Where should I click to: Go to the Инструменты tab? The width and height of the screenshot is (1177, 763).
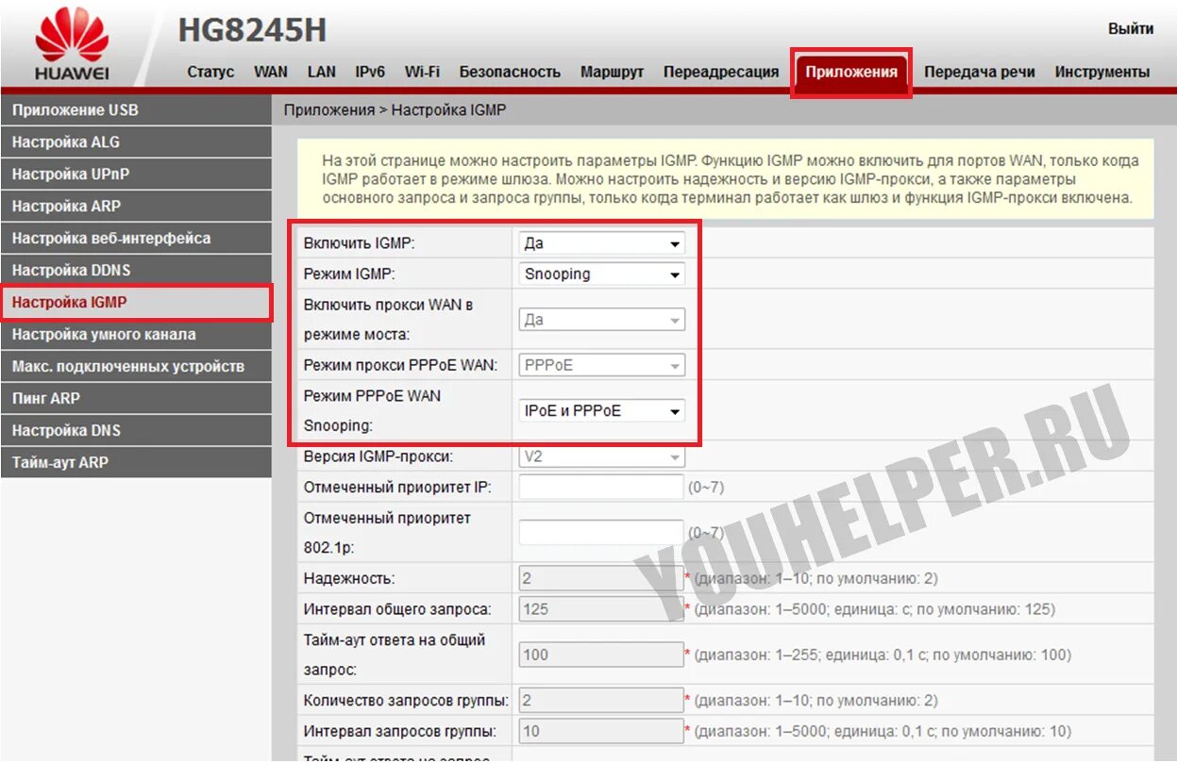pyautogui.click(x=1102, y=72)
